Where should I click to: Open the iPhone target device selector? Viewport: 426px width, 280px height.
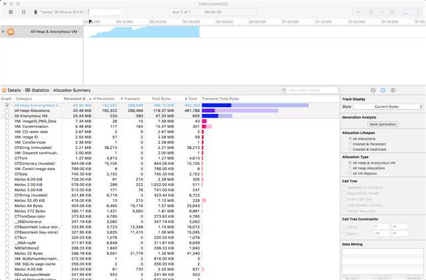click(60, 12)
